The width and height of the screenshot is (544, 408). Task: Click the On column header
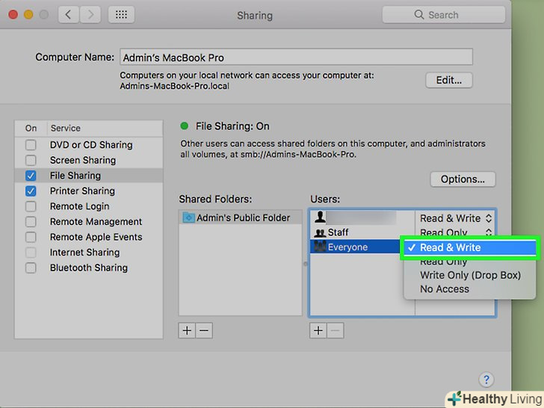(31, 129)
